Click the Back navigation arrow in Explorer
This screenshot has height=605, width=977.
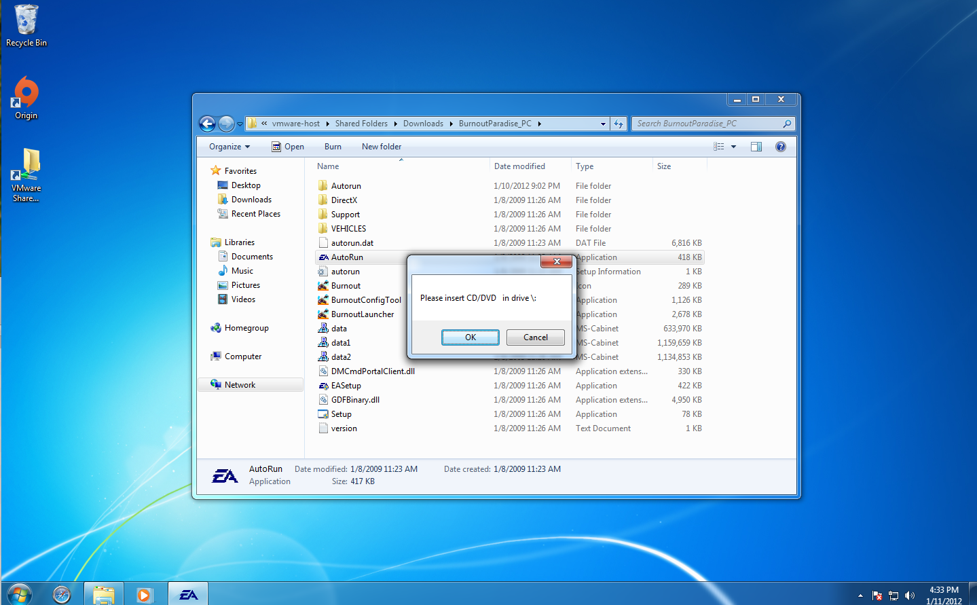pyautogui.click(x=207, y=124)
